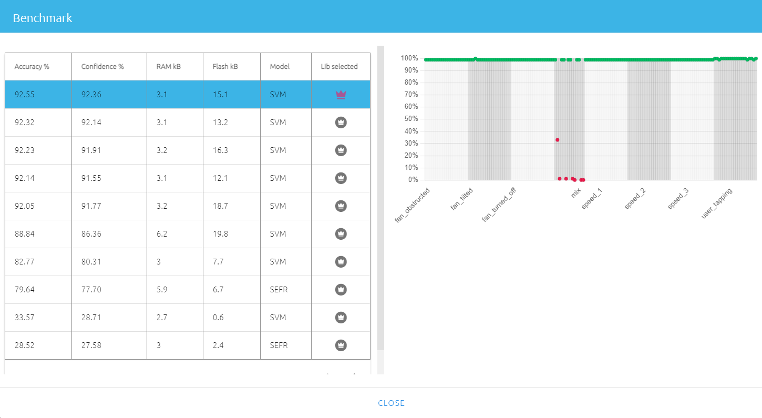
Task: Select the library crown in the 82.77 row
Action: [x=341, y=262]
